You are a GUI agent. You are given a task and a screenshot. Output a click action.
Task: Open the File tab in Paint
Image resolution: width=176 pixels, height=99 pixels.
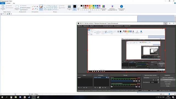pos(2,3)
